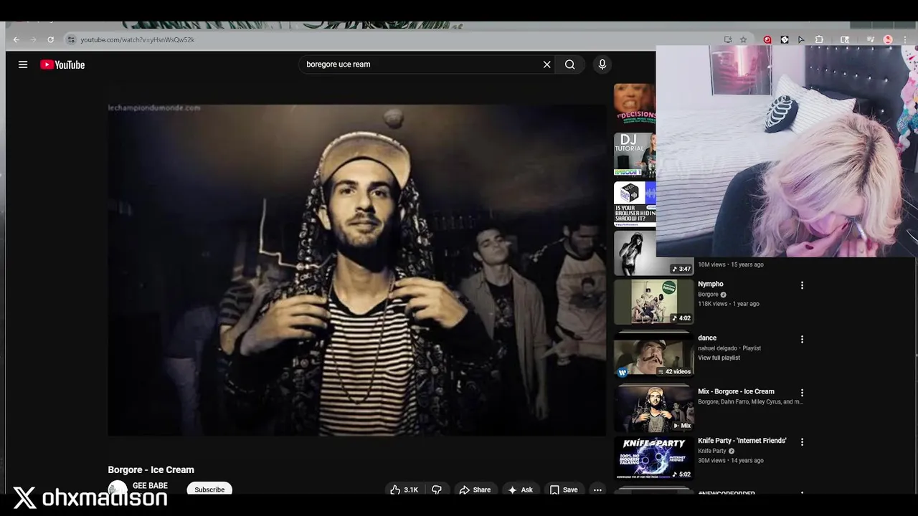
Task: Go back with the browser back arrow
Action: 16,39
